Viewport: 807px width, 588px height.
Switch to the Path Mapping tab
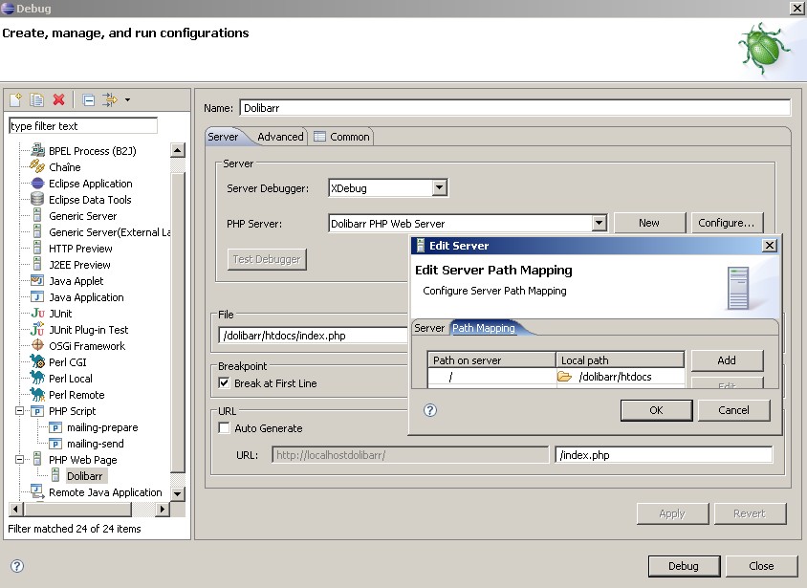[484, 328]
